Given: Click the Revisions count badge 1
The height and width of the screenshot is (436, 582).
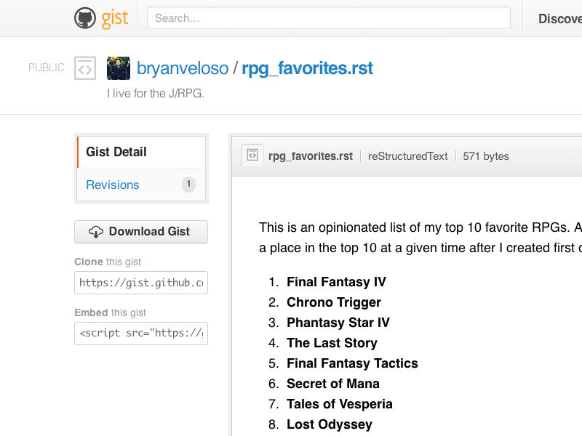Looking at the screenshot, I should [188, 185].
